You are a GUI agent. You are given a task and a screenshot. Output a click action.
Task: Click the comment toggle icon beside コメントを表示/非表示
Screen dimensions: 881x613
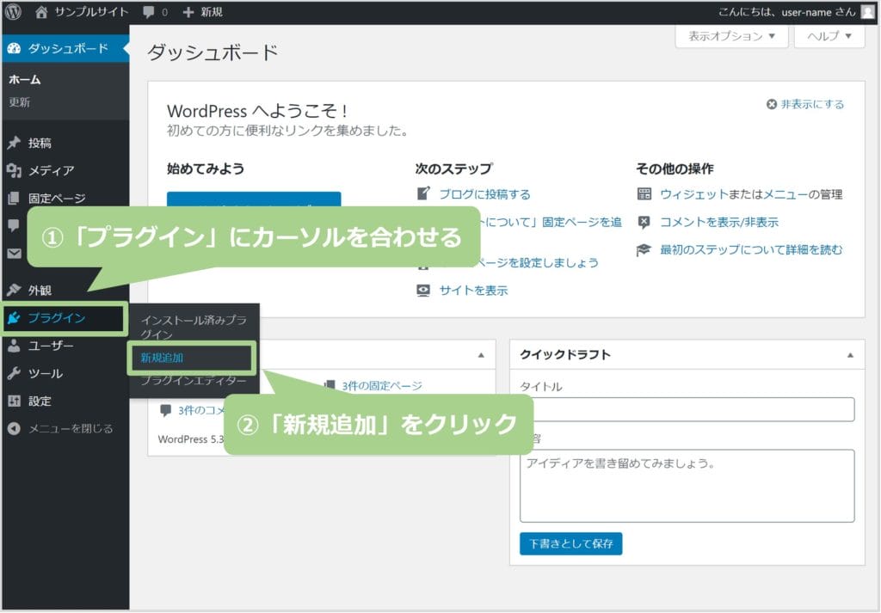[x=644, y=223]
